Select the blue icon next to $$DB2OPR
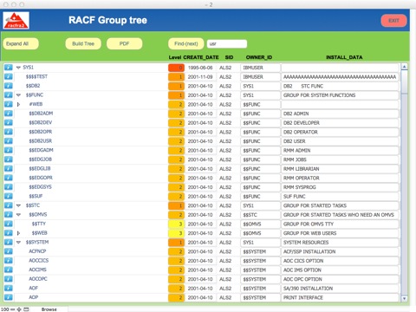 (x=9, y=132)
